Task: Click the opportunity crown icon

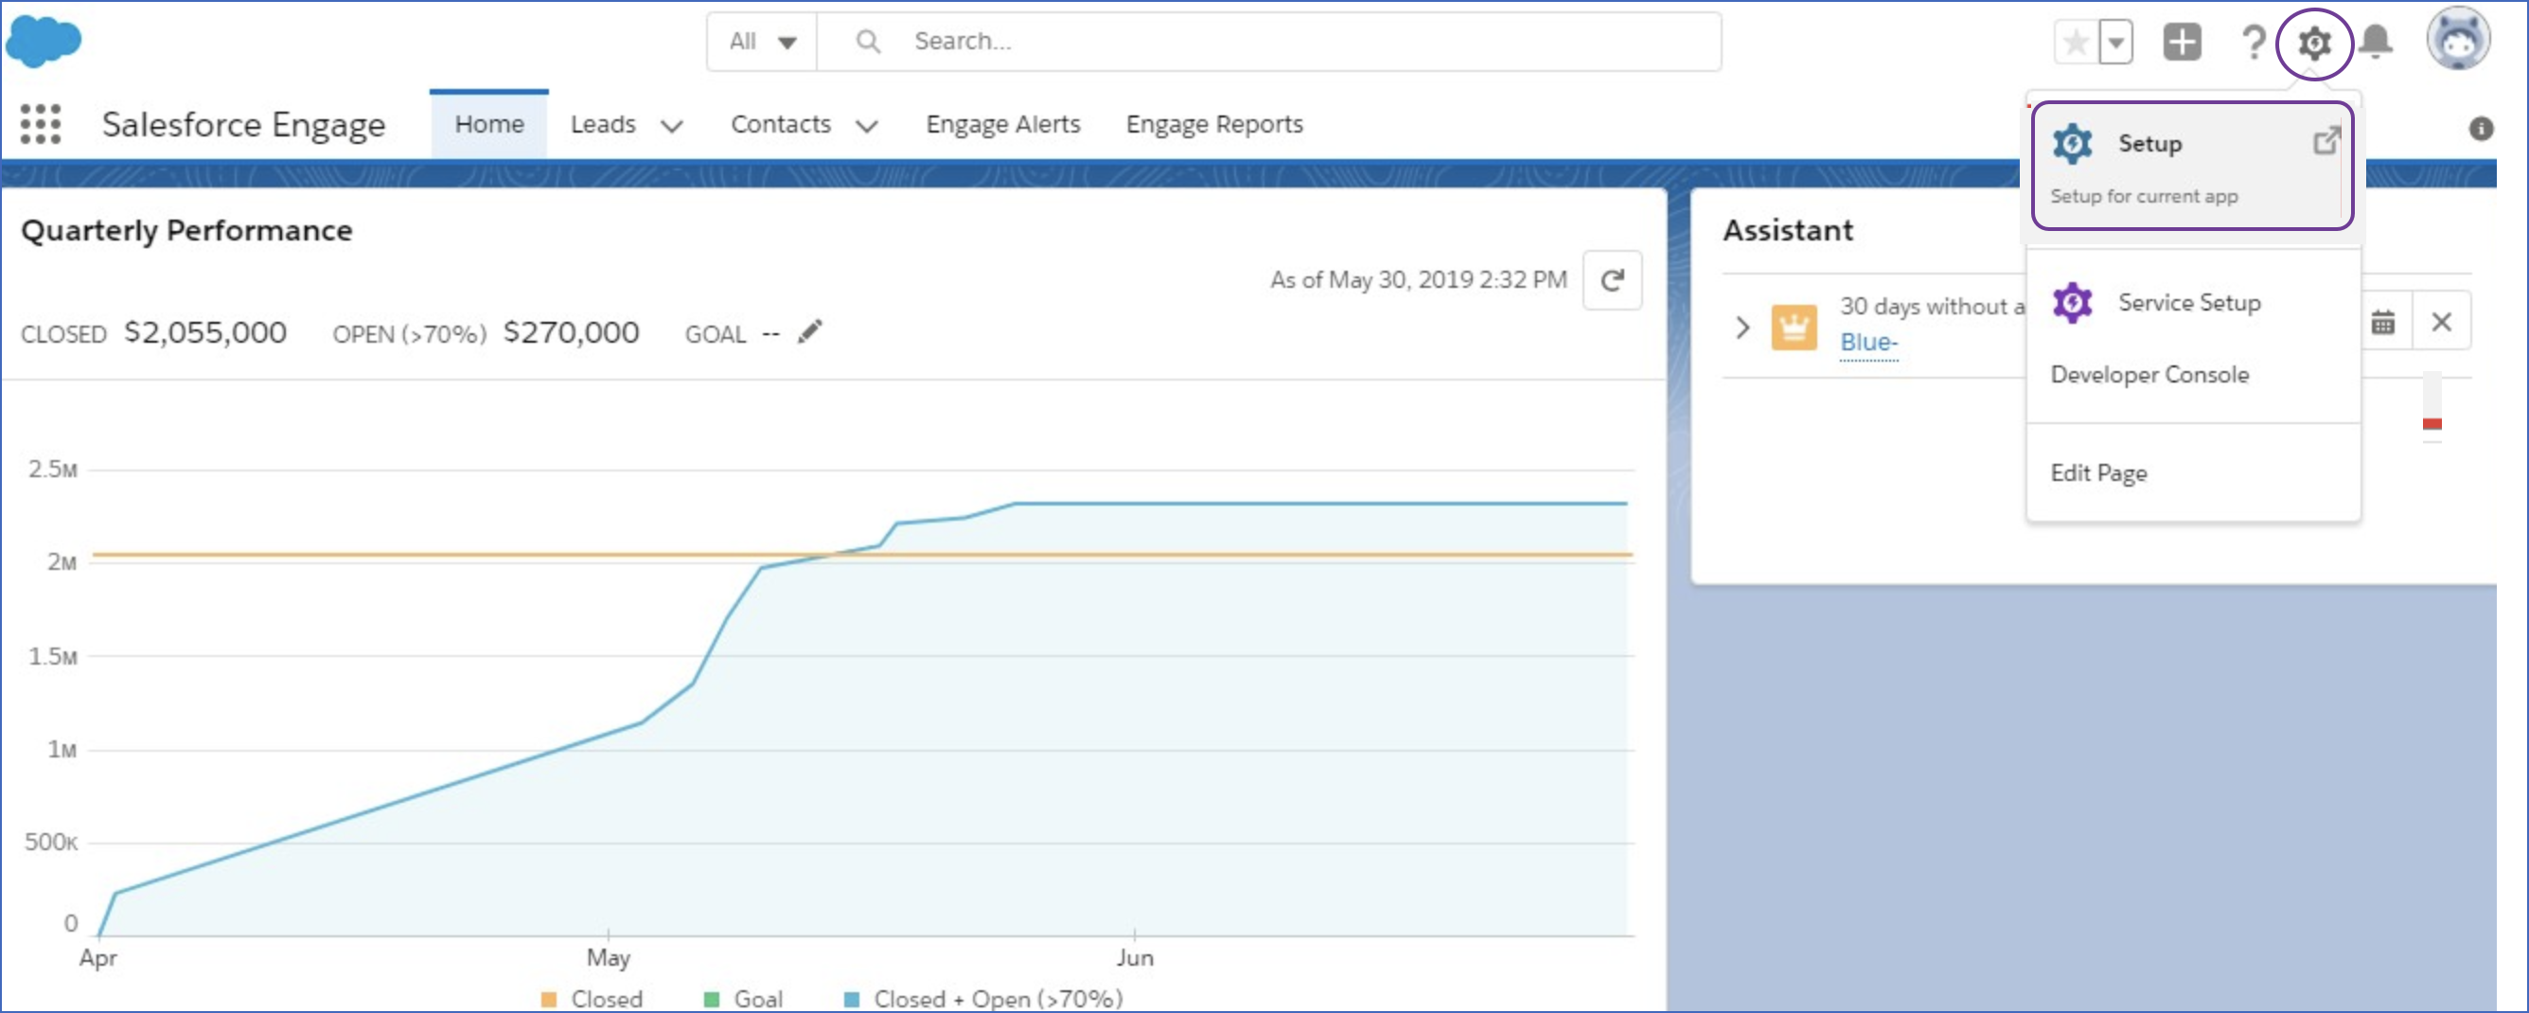Action: coord(1794,327)
